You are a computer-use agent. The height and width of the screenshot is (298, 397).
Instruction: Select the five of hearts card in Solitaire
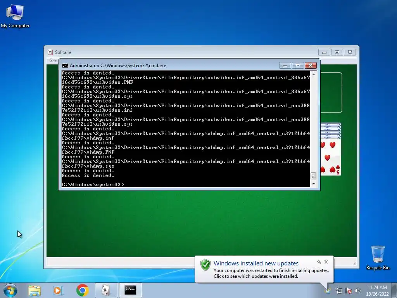331,157
